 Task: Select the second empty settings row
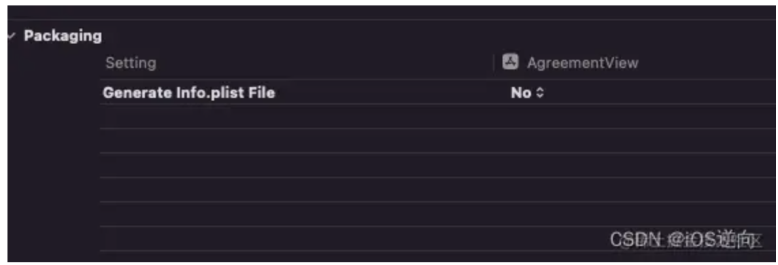[x=438, y=141]
